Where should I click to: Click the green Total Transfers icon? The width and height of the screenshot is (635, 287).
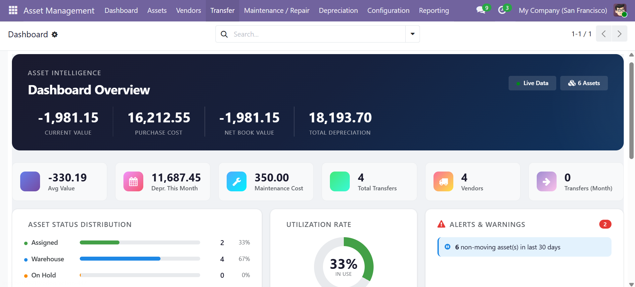pyautogui.click(x=340, y=181)
